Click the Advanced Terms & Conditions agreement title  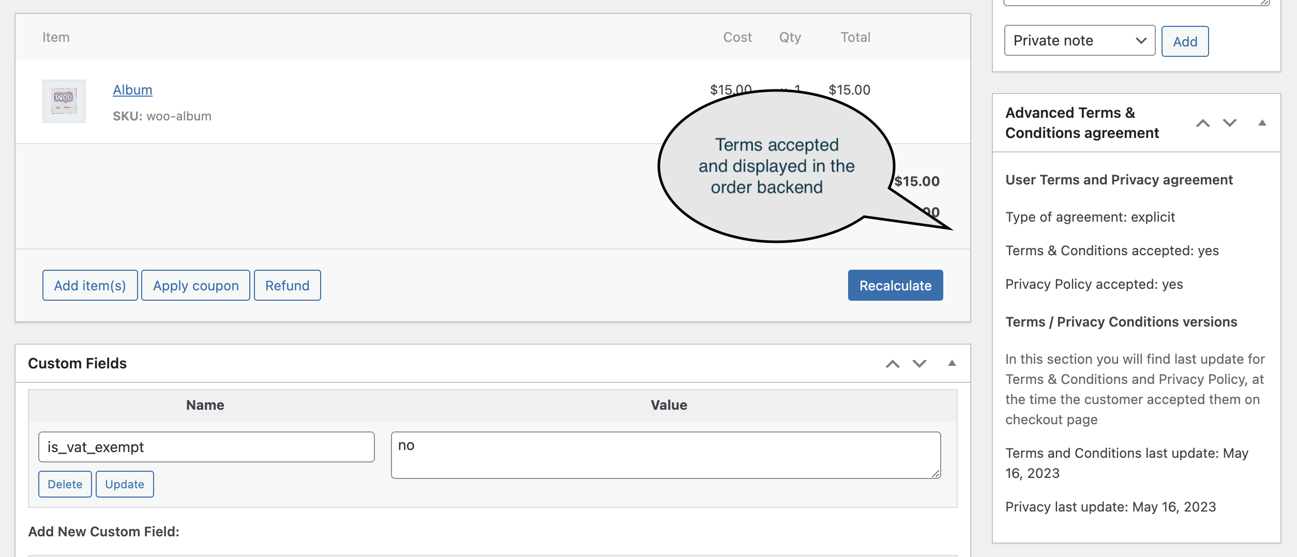pos(1082,123)
